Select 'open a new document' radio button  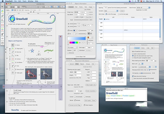pos(133,54)
